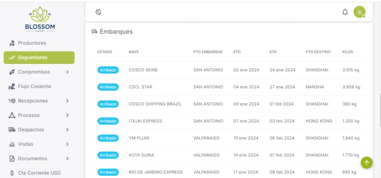Click vessel name COSCO SEINE

143,70
